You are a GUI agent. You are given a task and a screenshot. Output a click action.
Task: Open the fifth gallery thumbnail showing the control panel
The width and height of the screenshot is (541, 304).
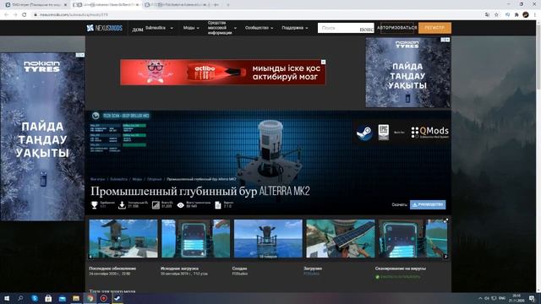pyautogui.click(x=413, y=238)
